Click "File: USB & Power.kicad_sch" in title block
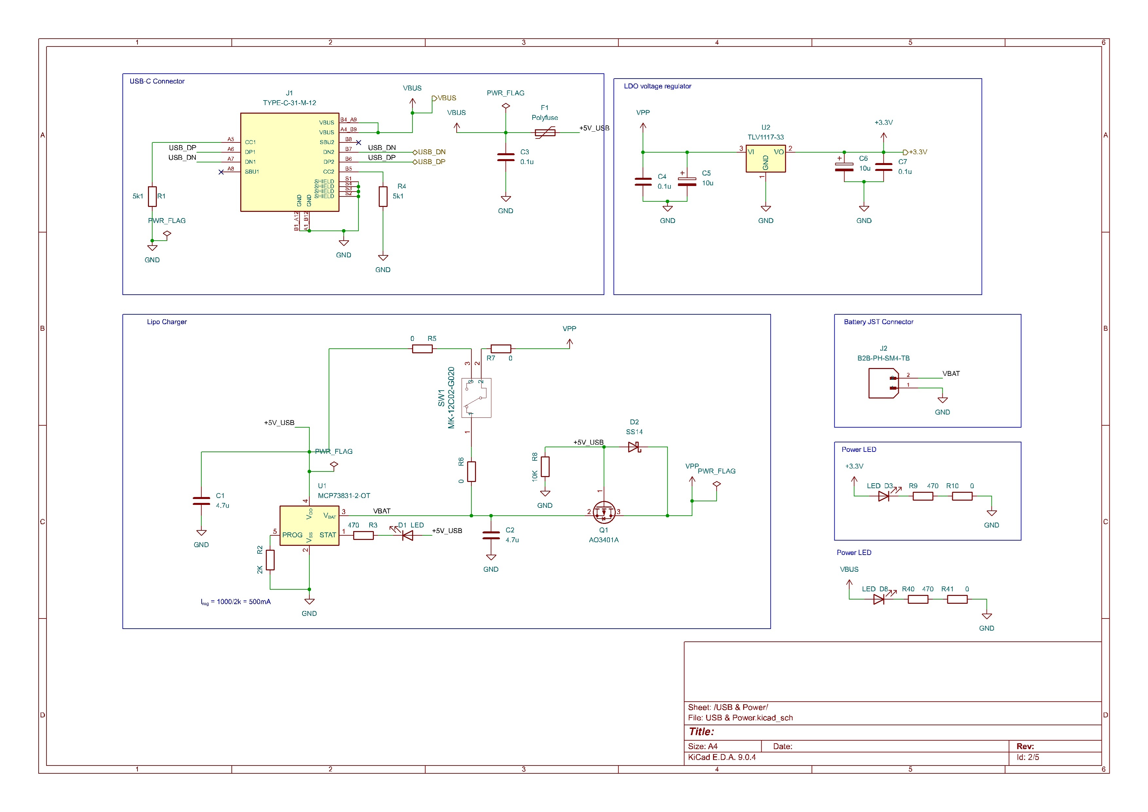This screenshot has width=1148, height=812. 740,718
